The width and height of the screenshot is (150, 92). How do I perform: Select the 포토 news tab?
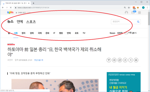tap(77, 33)
